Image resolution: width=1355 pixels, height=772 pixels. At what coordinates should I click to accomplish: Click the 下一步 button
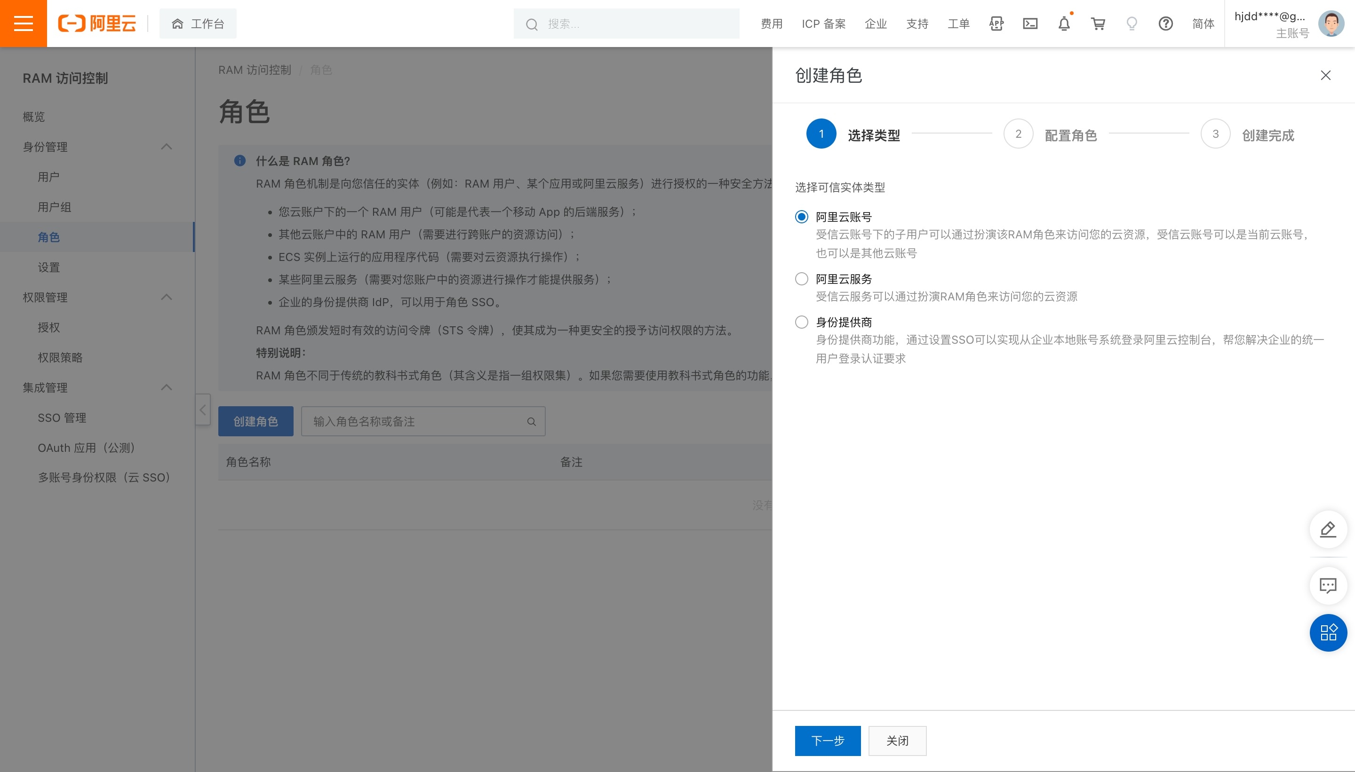tap(828, 740)
